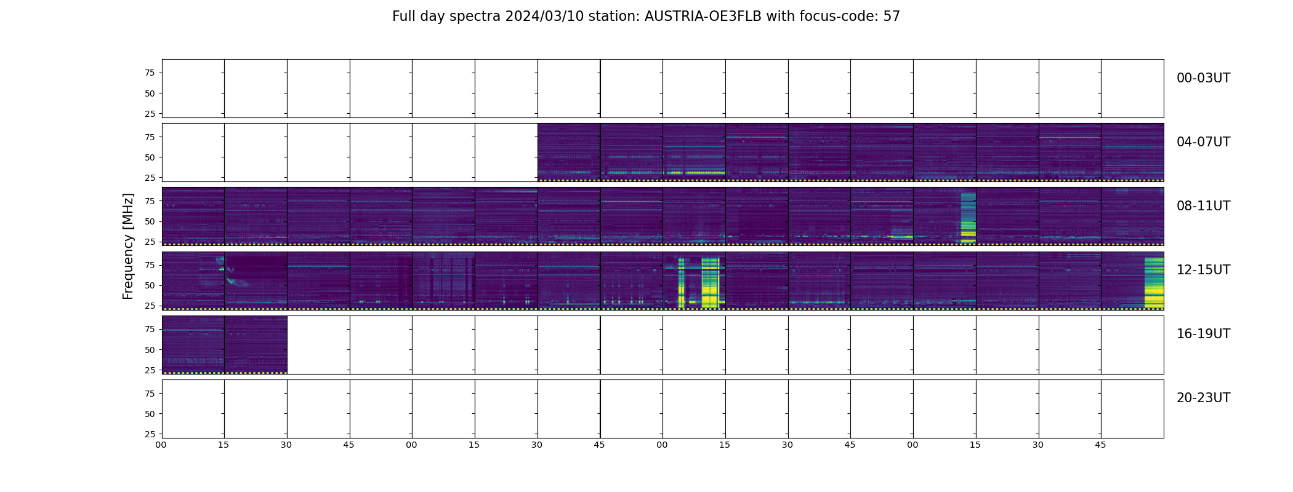Click the '75' tick label of the 00-03UT row
Screen dimensions: 1293x492
pos(150,73)
